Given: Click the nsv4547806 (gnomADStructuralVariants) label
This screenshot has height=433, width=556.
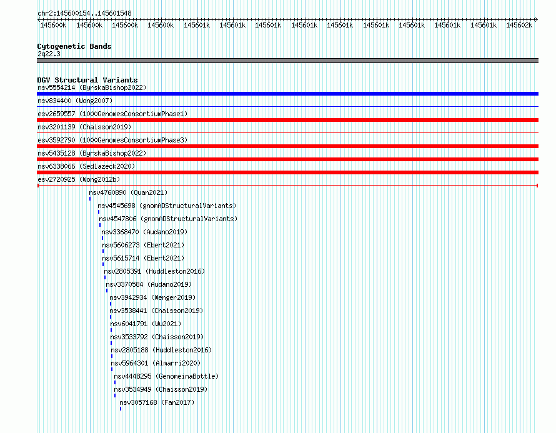Looking at the screenshot, I should pos(168,219).
